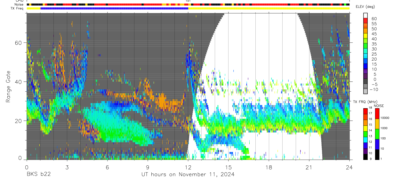Click the 9 value on TX FRQ scale

coord(370,159)
